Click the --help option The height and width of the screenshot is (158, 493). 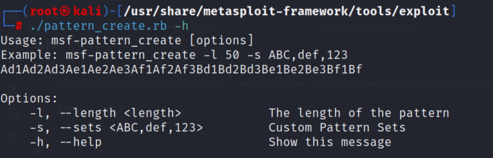[x=81, y=142]
